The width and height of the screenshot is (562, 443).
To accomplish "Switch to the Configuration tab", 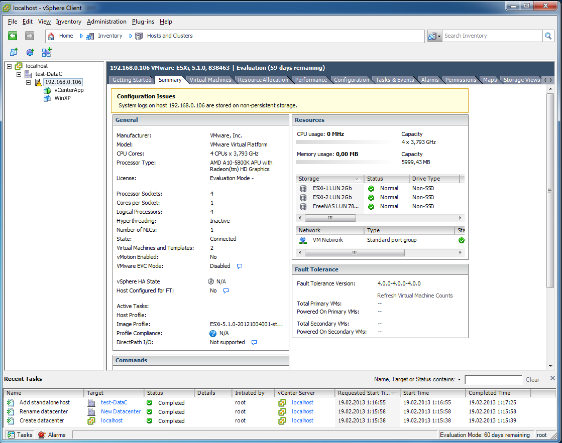I will click(351, 80).
